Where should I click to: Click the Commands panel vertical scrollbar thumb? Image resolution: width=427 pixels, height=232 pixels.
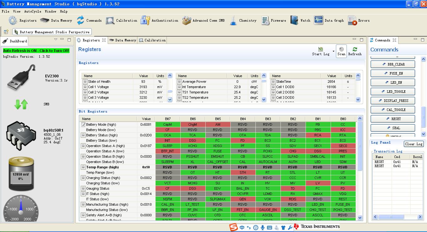424,117
